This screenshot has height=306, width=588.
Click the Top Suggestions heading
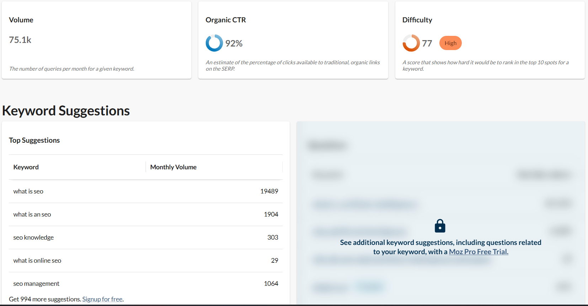coord(34,140)
